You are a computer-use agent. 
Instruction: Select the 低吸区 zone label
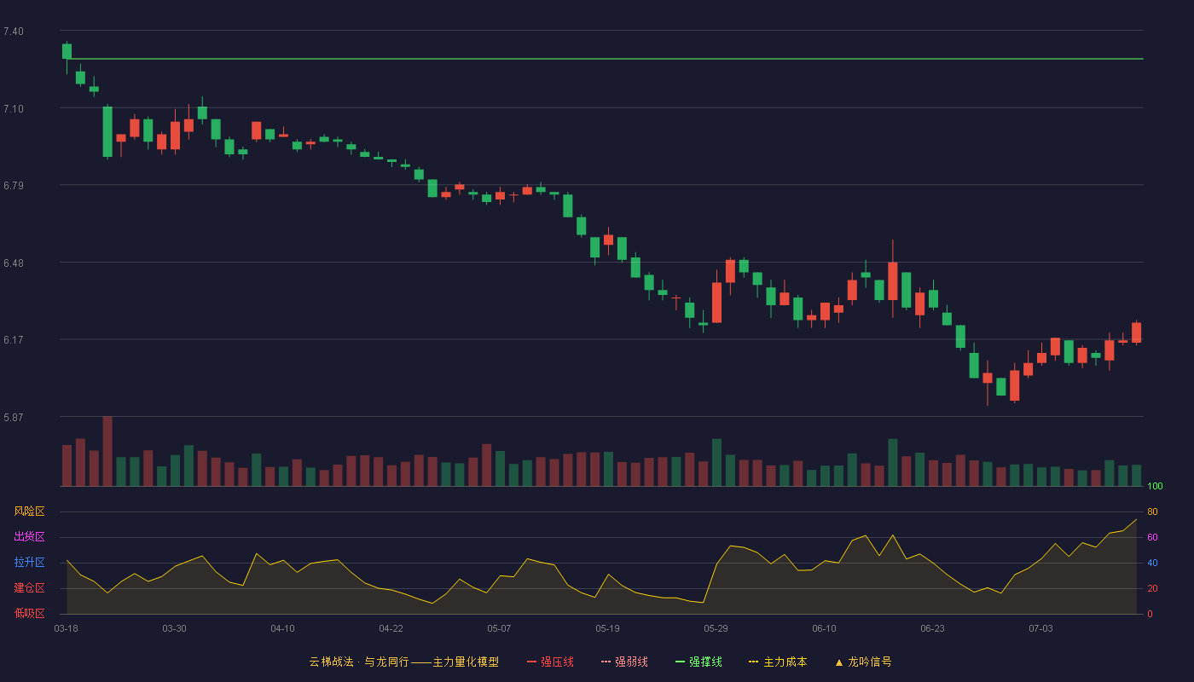[29, 614]
